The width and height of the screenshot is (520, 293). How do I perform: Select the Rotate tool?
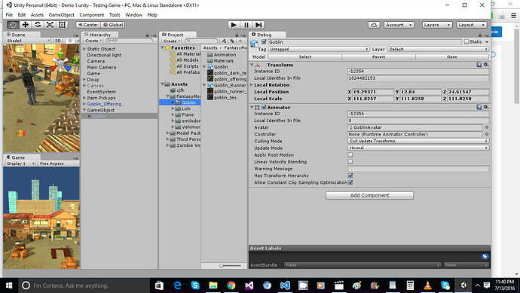point(38,25)
